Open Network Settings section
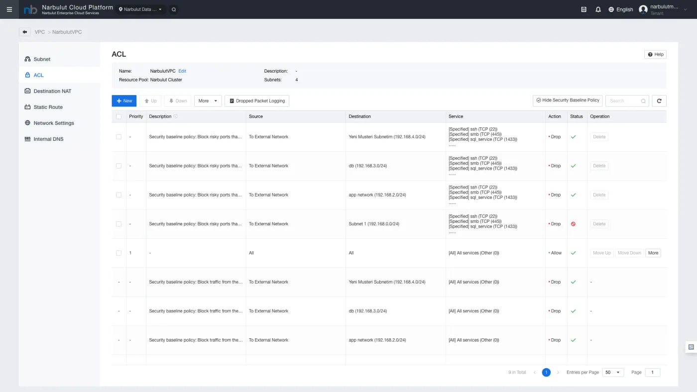 59,123
